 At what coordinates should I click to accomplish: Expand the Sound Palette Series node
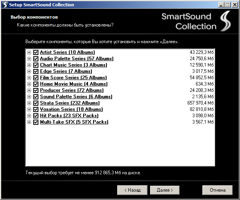(29, 97)
